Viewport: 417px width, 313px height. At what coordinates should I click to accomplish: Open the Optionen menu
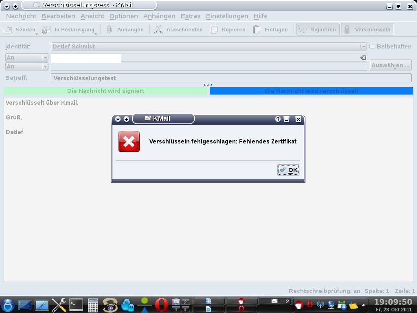click(124, 16)
